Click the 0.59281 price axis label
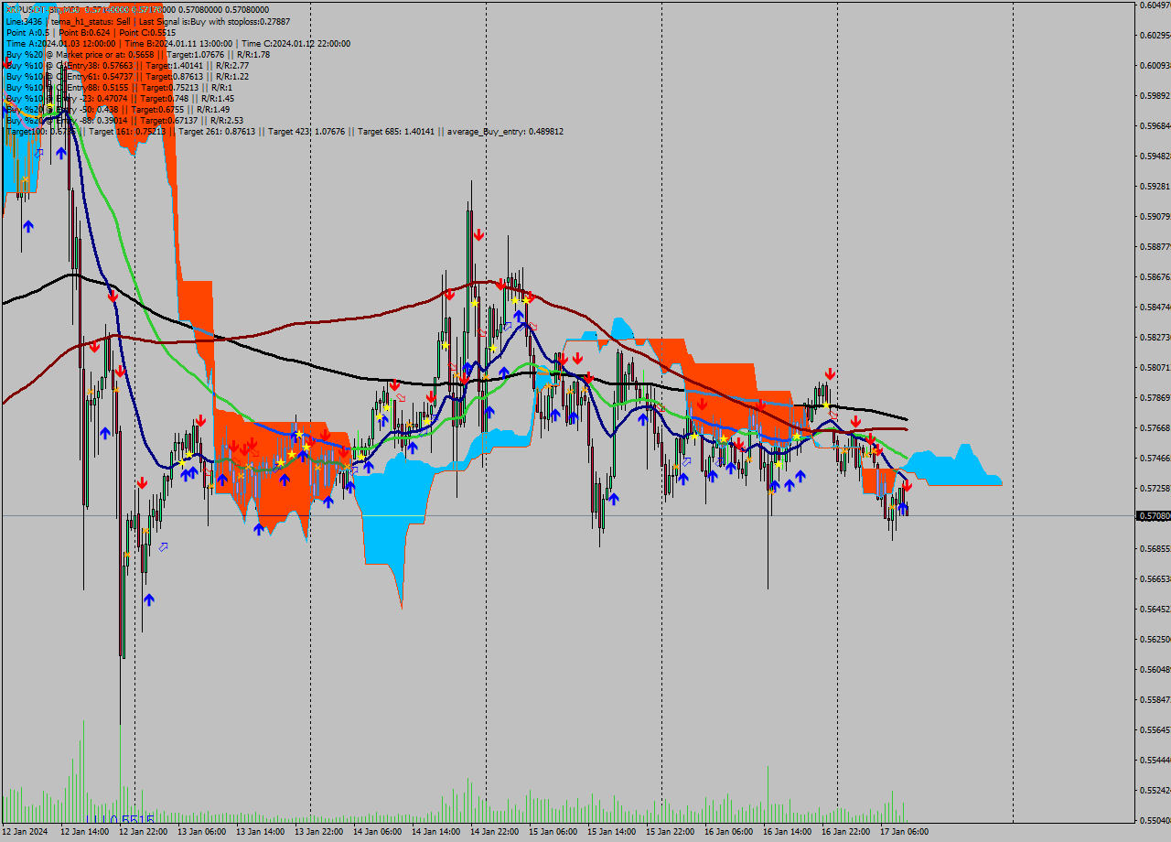 tap(1155, 186)
